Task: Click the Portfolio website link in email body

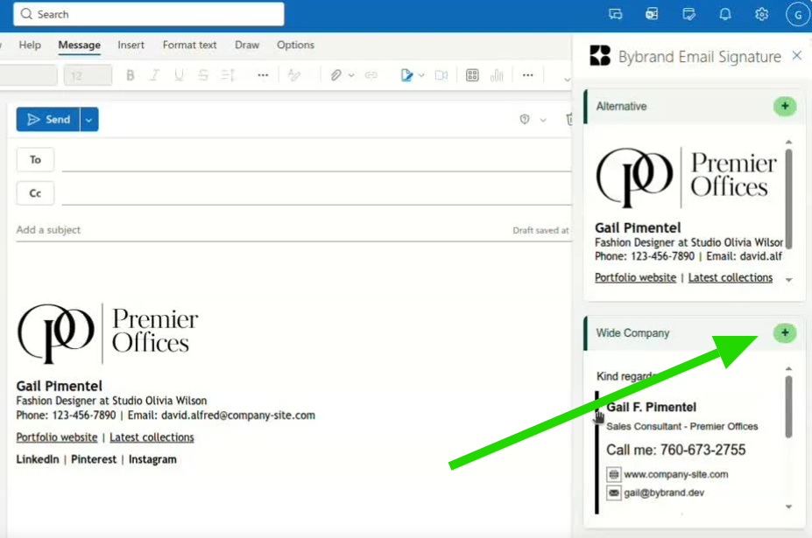Action: tap(57, 437)
